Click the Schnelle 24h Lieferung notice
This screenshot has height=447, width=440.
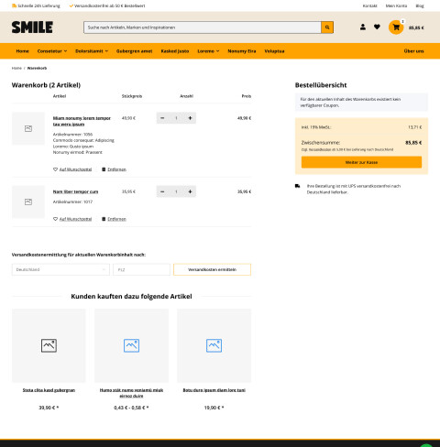[36, 5]
